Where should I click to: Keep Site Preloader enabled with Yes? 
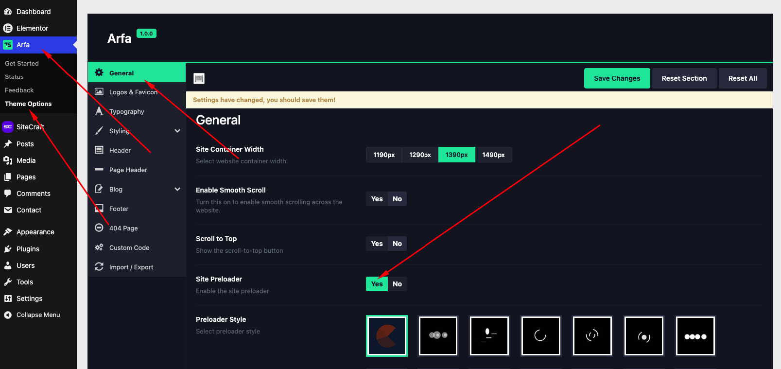(x=377, y=284)
